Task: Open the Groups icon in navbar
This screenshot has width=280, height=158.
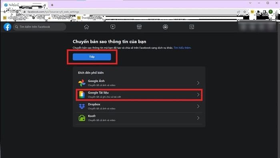Action: click(x=165, y=27)
